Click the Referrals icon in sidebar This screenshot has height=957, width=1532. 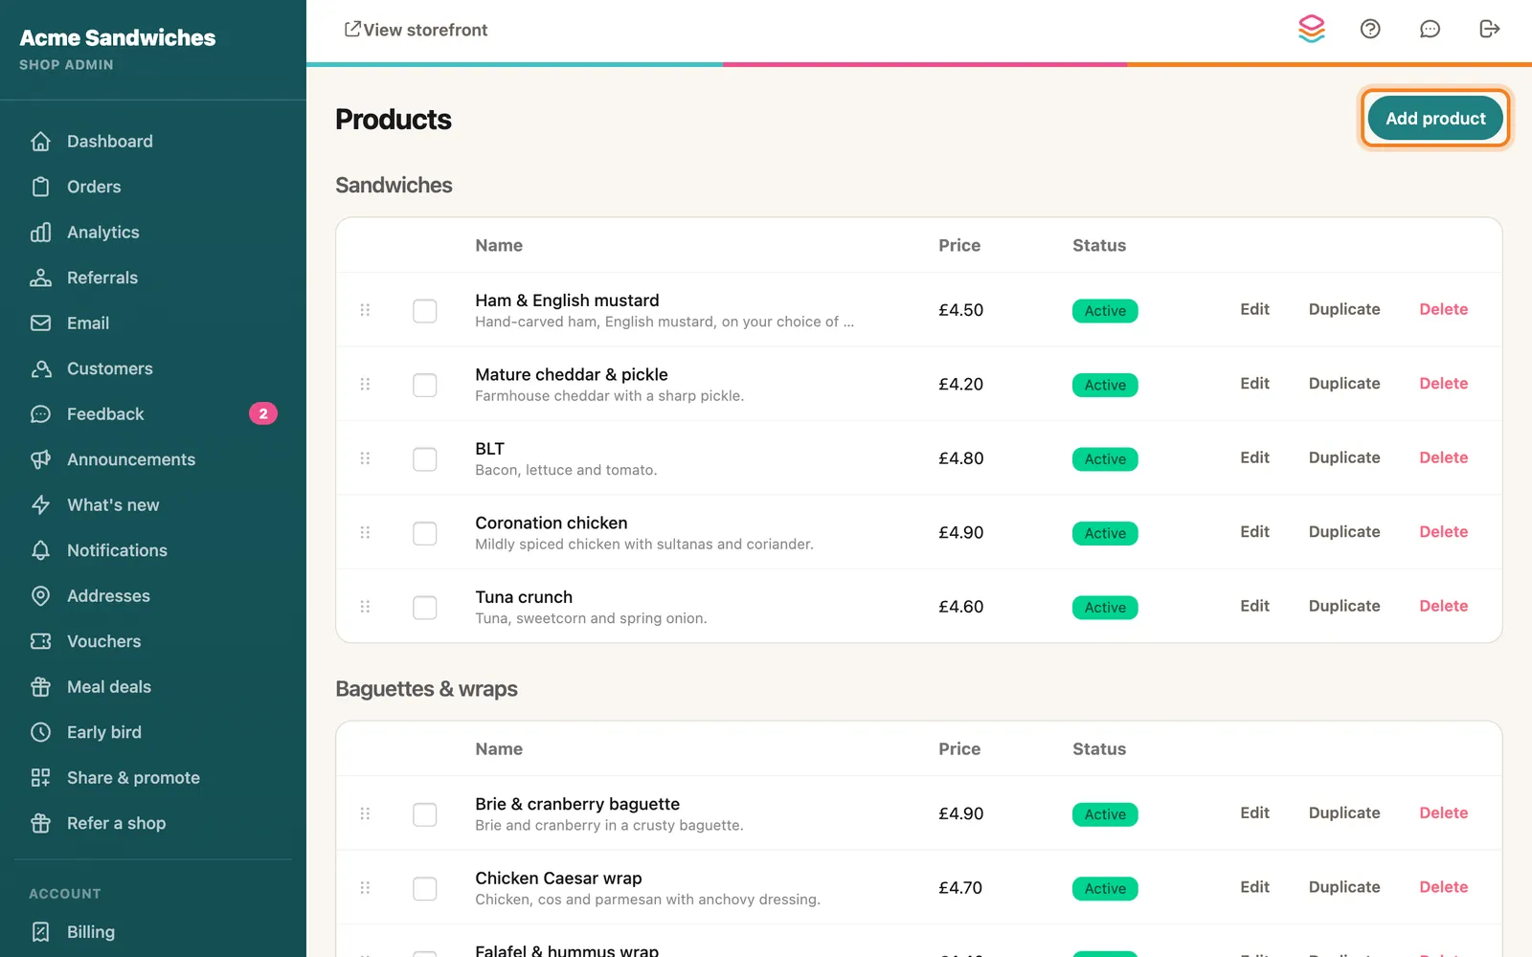point(40,278)
